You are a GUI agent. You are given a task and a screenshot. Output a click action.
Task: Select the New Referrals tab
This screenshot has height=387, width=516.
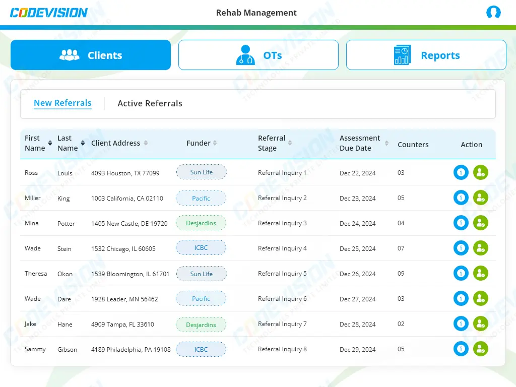pyautogui.click(x=62, y=103)
